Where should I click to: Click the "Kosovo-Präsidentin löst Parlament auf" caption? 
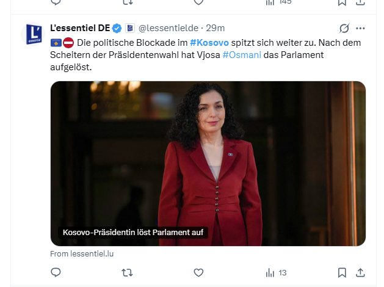click(134, 233)
